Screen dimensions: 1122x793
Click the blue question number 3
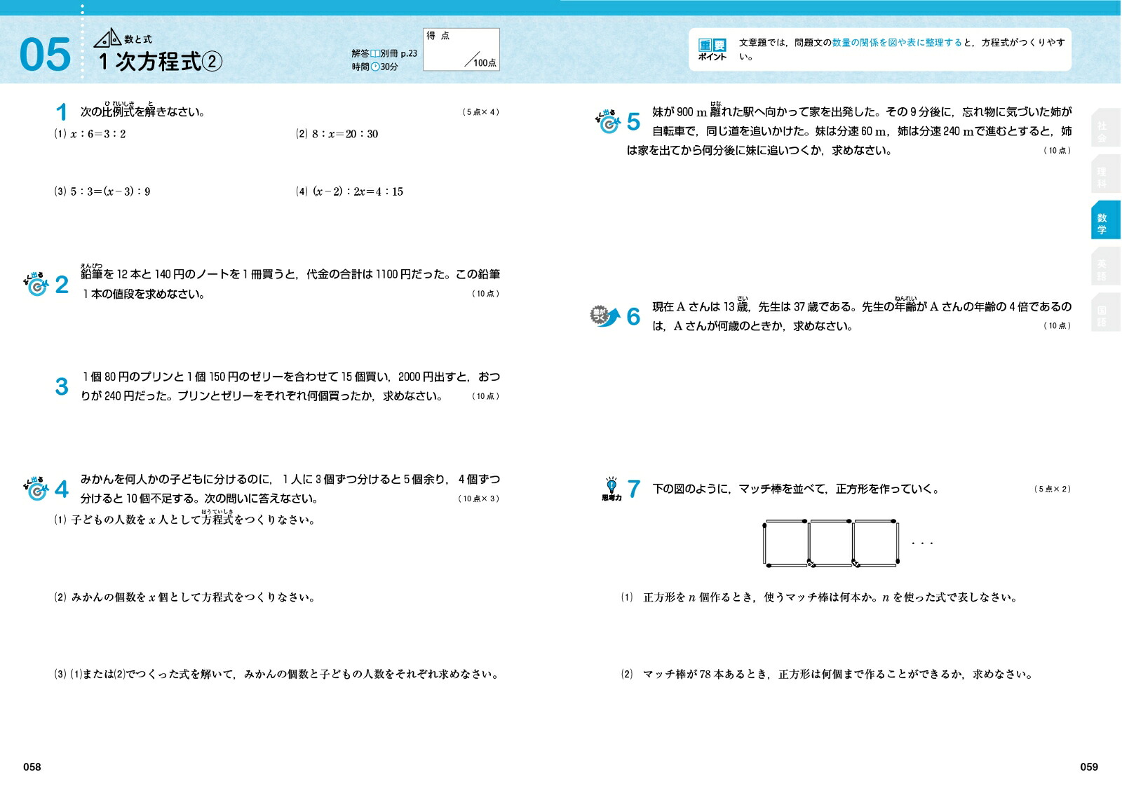62,386
